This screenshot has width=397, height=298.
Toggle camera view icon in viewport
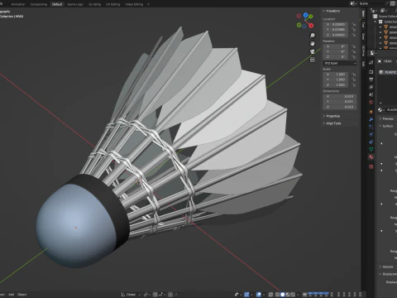[313, 51]
